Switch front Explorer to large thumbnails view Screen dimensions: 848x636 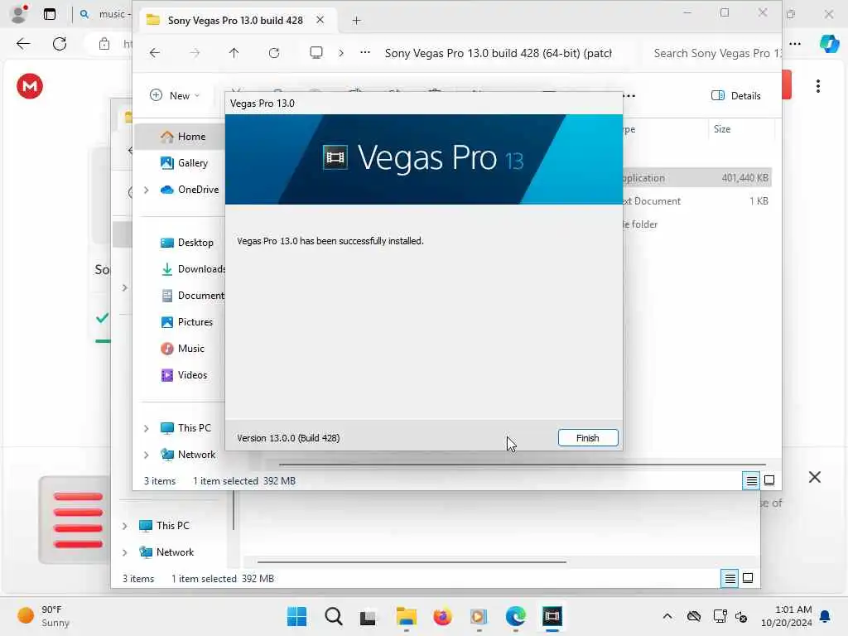point(769,480)
